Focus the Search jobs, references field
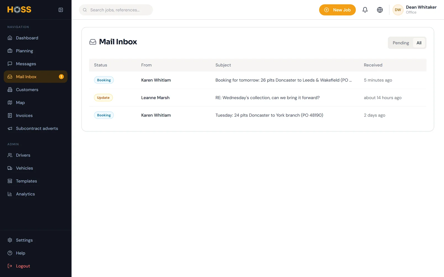The width and height of the screenshot is (444, 277). coord(116,10)
